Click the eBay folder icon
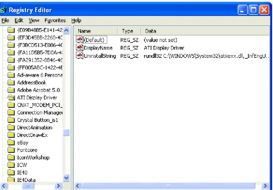 pyautogui.click(x=11, y=142)
